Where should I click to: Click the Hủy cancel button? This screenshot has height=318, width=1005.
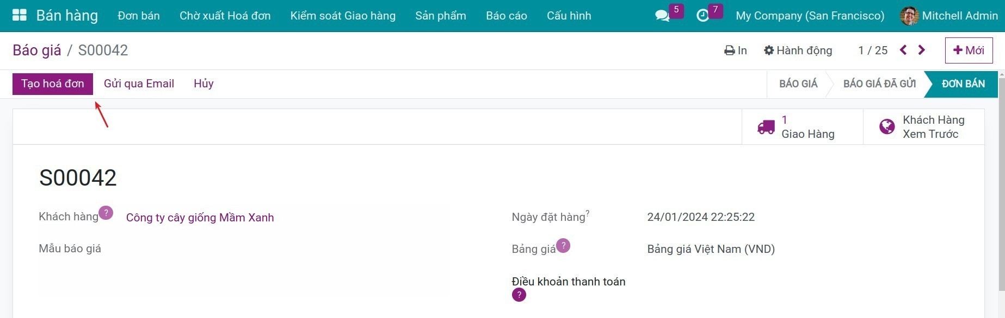pyautogui.click(x=204, y=84)
